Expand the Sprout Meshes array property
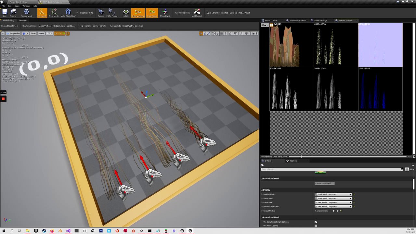The width and height of the screenshot is (416, 234). click(x=262, y=211)
